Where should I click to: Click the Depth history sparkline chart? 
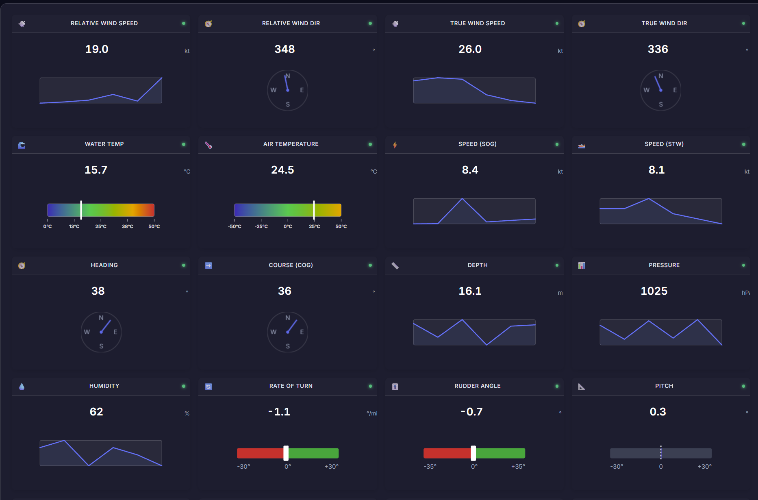474,332
